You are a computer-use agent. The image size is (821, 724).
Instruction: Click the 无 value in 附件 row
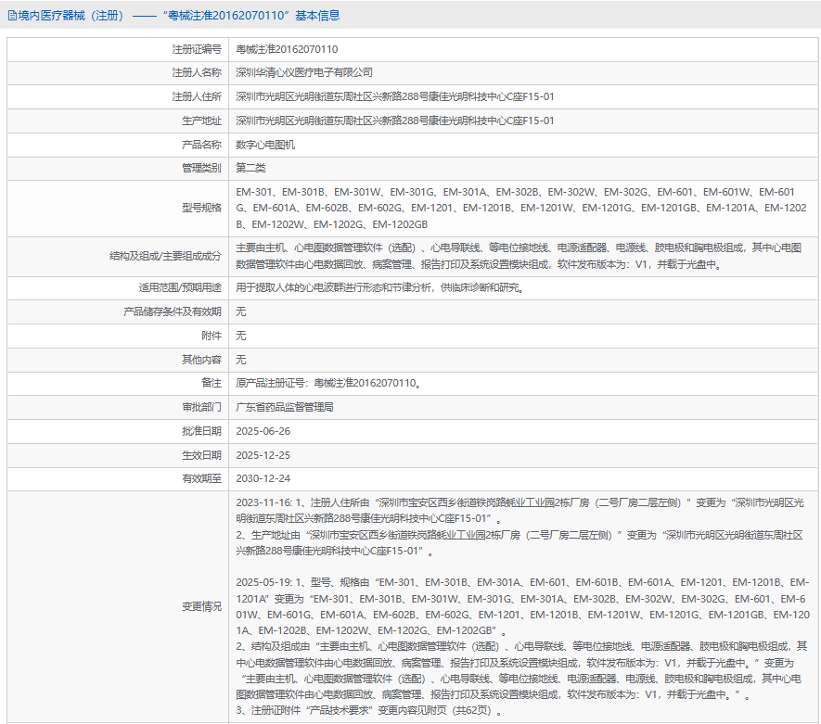[x=241, y=336]
